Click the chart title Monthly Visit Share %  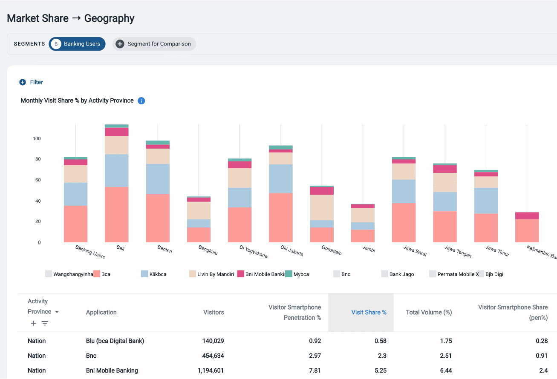77,101
